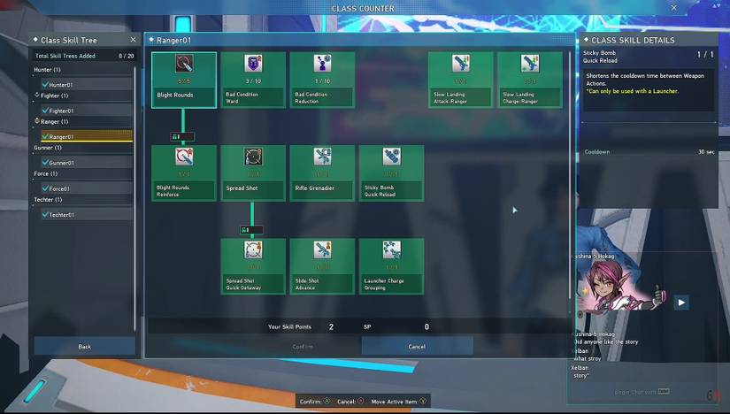Click the skill grid vertical scrollbar
Image resolution: width=730 pixels, height=414 pixels.
click(571, 177)
